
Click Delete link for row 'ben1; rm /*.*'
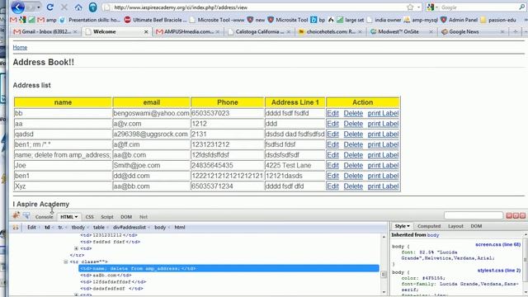(353, 144)
